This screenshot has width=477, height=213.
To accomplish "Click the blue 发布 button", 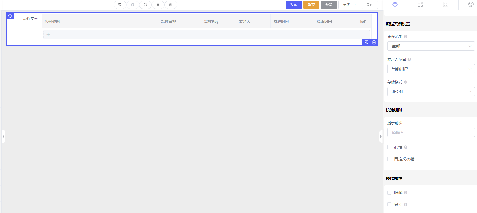I will coord(293,5).
